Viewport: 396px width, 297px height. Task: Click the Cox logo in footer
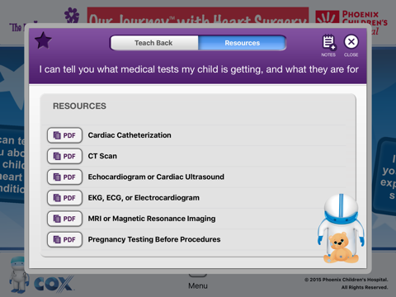tap(54, 284)
